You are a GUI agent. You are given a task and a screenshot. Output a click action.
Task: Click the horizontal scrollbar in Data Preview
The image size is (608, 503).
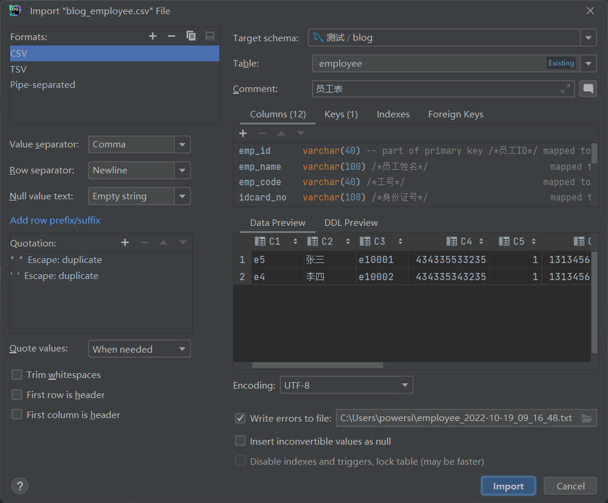[318, 366]
